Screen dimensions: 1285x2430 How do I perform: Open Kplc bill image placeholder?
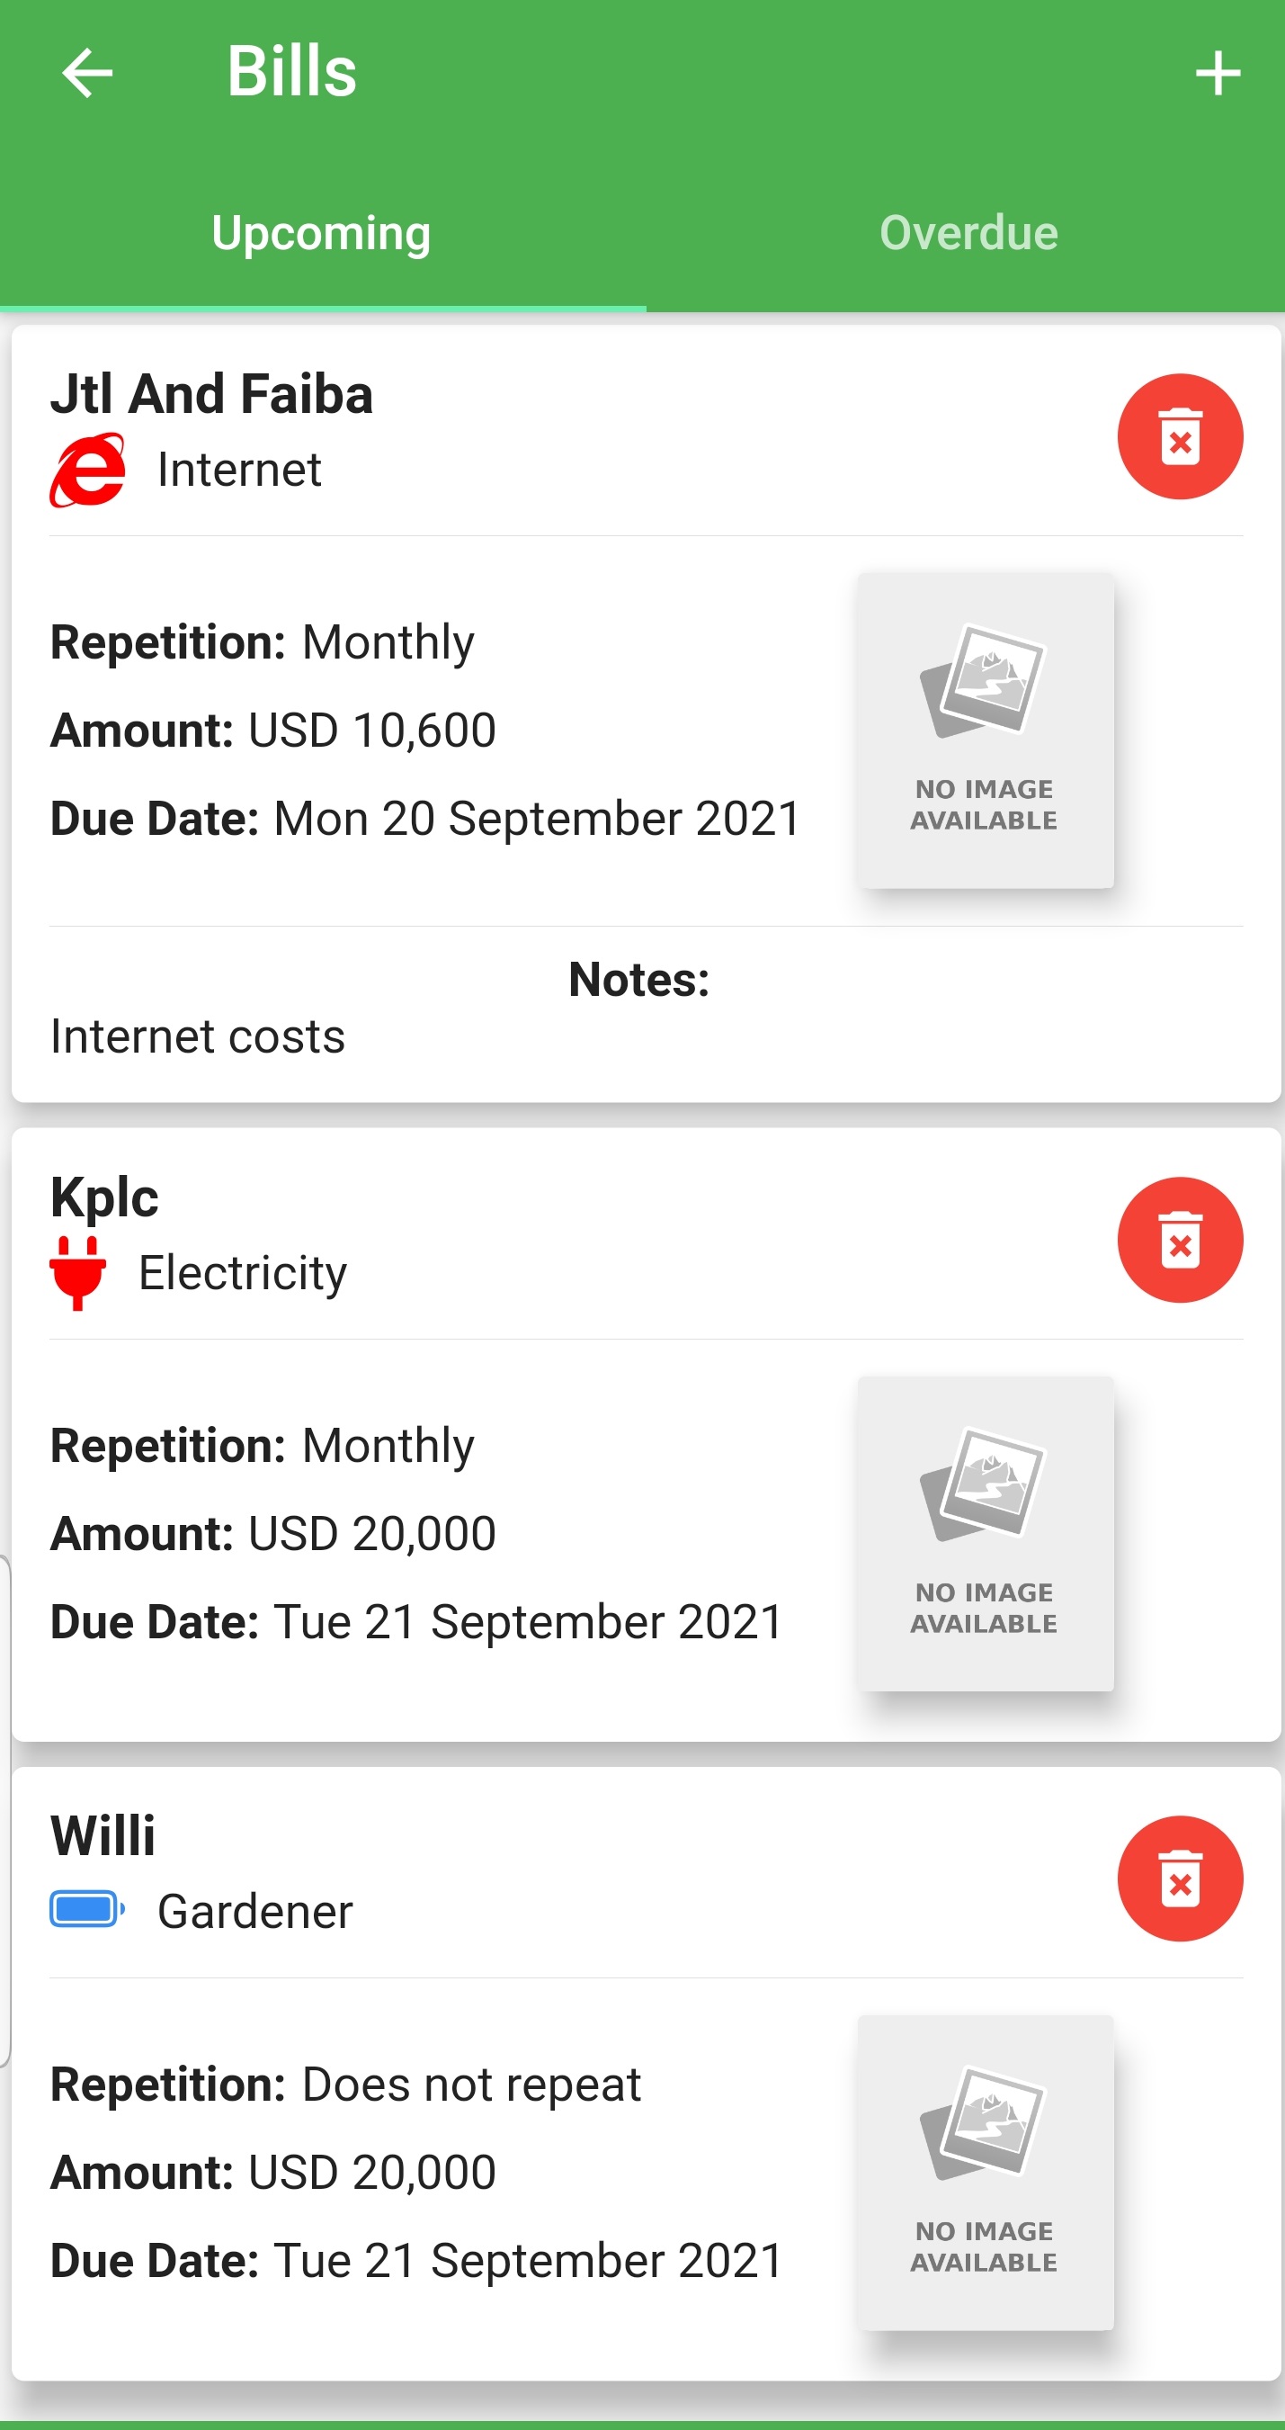click(x=985, y=1533)
